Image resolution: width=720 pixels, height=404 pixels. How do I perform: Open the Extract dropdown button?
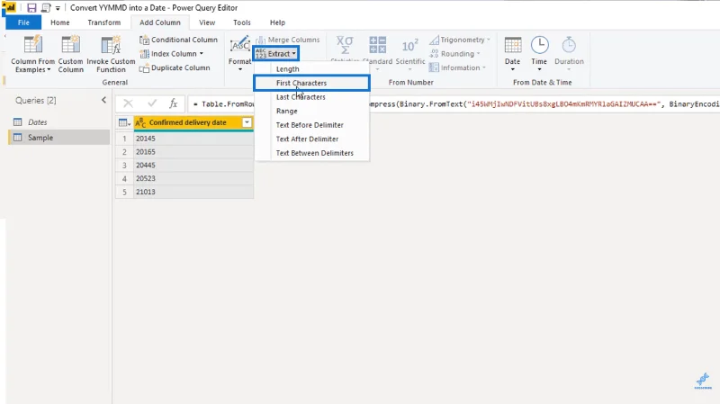point(276,54)
